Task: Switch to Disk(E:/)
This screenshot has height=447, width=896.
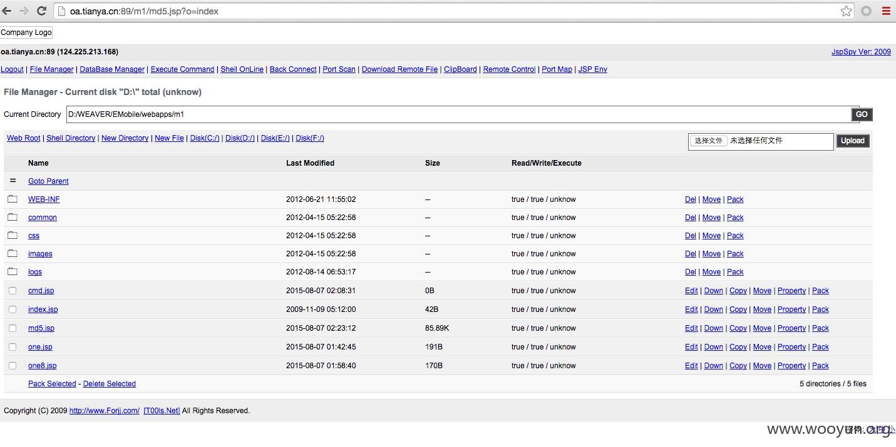Action: click(x=275, y=138)
